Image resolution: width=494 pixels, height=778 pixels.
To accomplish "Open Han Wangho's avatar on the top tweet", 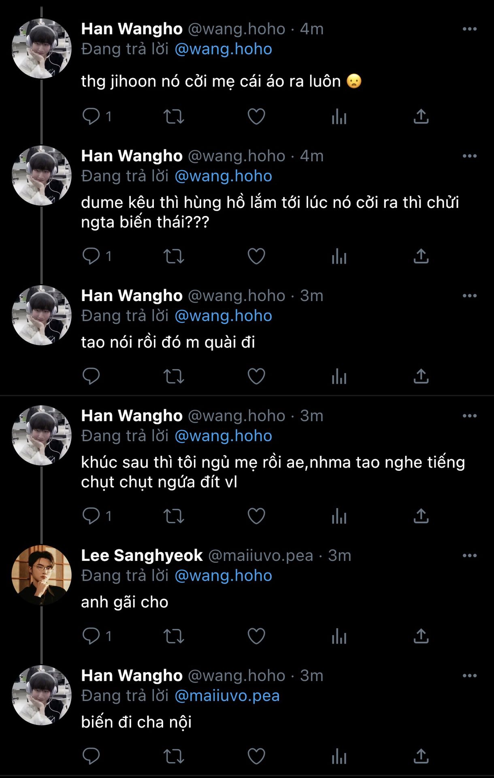I will [x=42, y=49].
